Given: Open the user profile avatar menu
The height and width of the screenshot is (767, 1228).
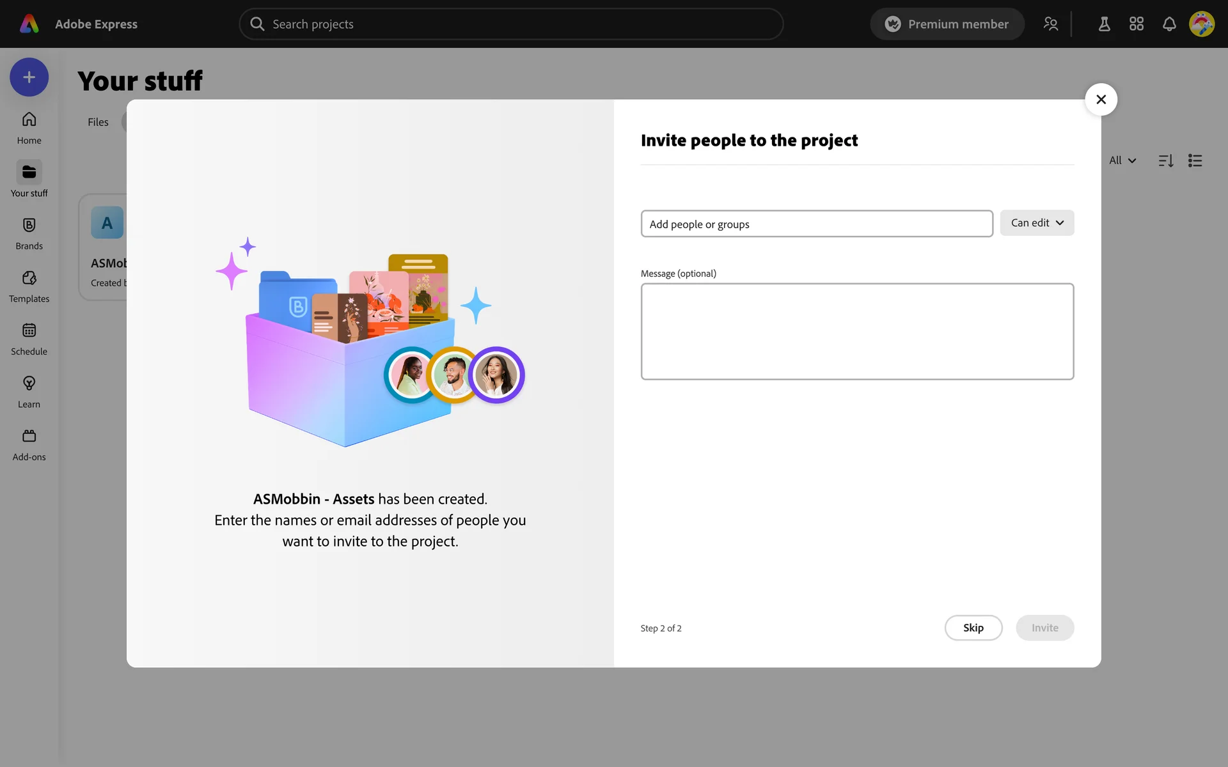Looking at the screenshot, I should [1201, 24].
